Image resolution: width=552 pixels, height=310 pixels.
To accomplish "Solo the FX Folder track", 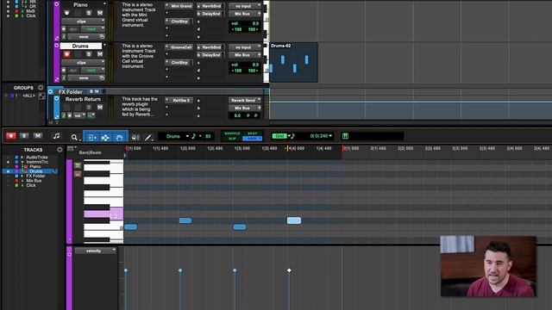I will (x=91, y=91).
